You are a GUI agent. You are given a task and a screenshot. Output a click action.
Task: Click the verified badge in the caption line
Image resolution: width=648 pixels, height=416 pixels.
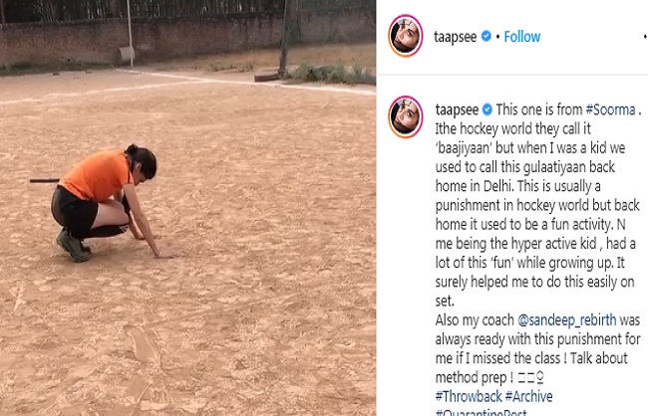pos(487,109)
